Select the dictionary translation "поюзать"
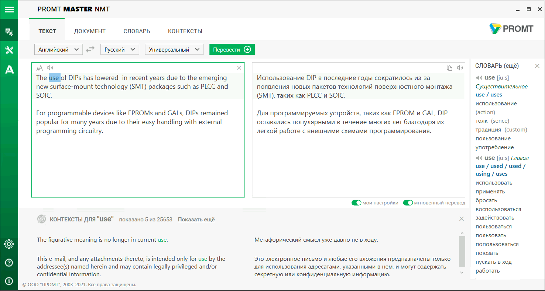The height and width of the screenshot is (291, 545). (x=487, y=253)
